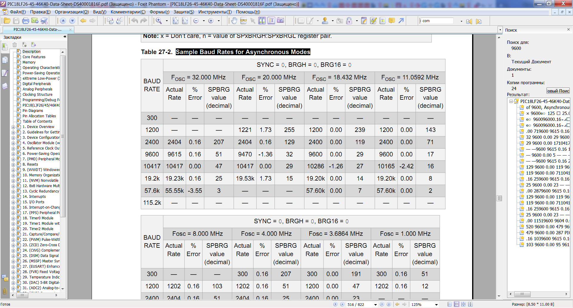
Task: Toggle facing pages layout in status bar
Action: (x=470, y=304)
